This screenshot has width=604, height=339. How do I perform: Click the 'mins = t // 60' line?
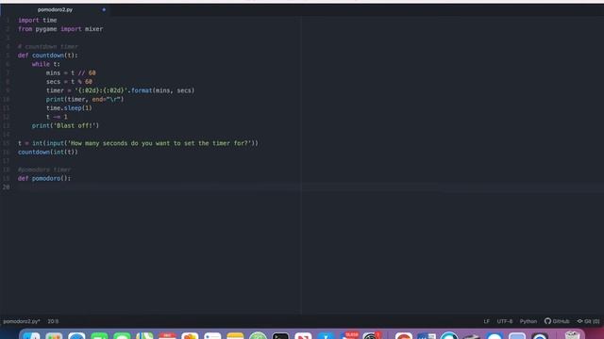pyautogui.click(x=71, y=73)
